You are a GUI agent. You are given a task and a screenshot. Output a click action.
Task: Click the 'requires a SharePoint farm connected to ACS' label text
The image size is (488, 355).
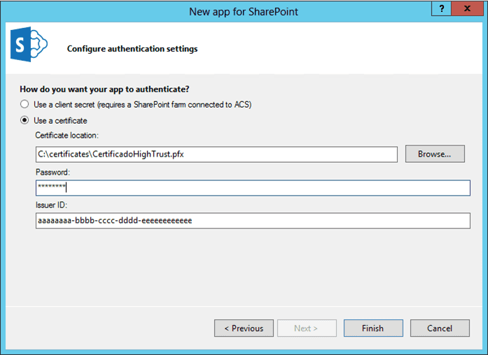pyautogui.click(x=174, y=105)
